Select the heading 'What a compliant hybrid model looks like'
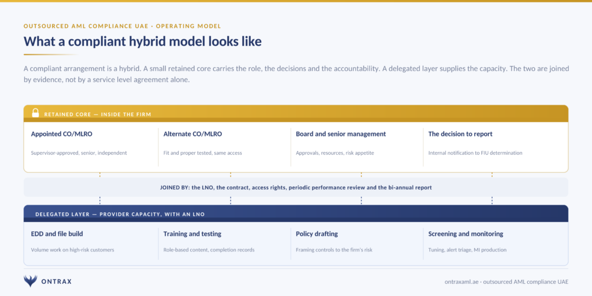Image resolution: width=592 pixels, height=296 pixels. 143,42
